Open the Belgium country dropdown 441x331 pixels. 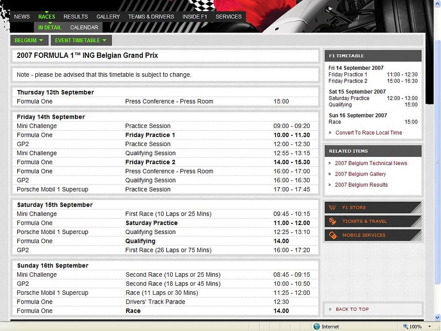pos(29,40)
